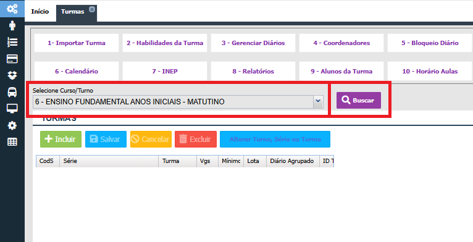Sort by the Diário Agrupado column header
The width and height of the screenshot is (473, 242).
pyautogui.click(x=293, y=161)
